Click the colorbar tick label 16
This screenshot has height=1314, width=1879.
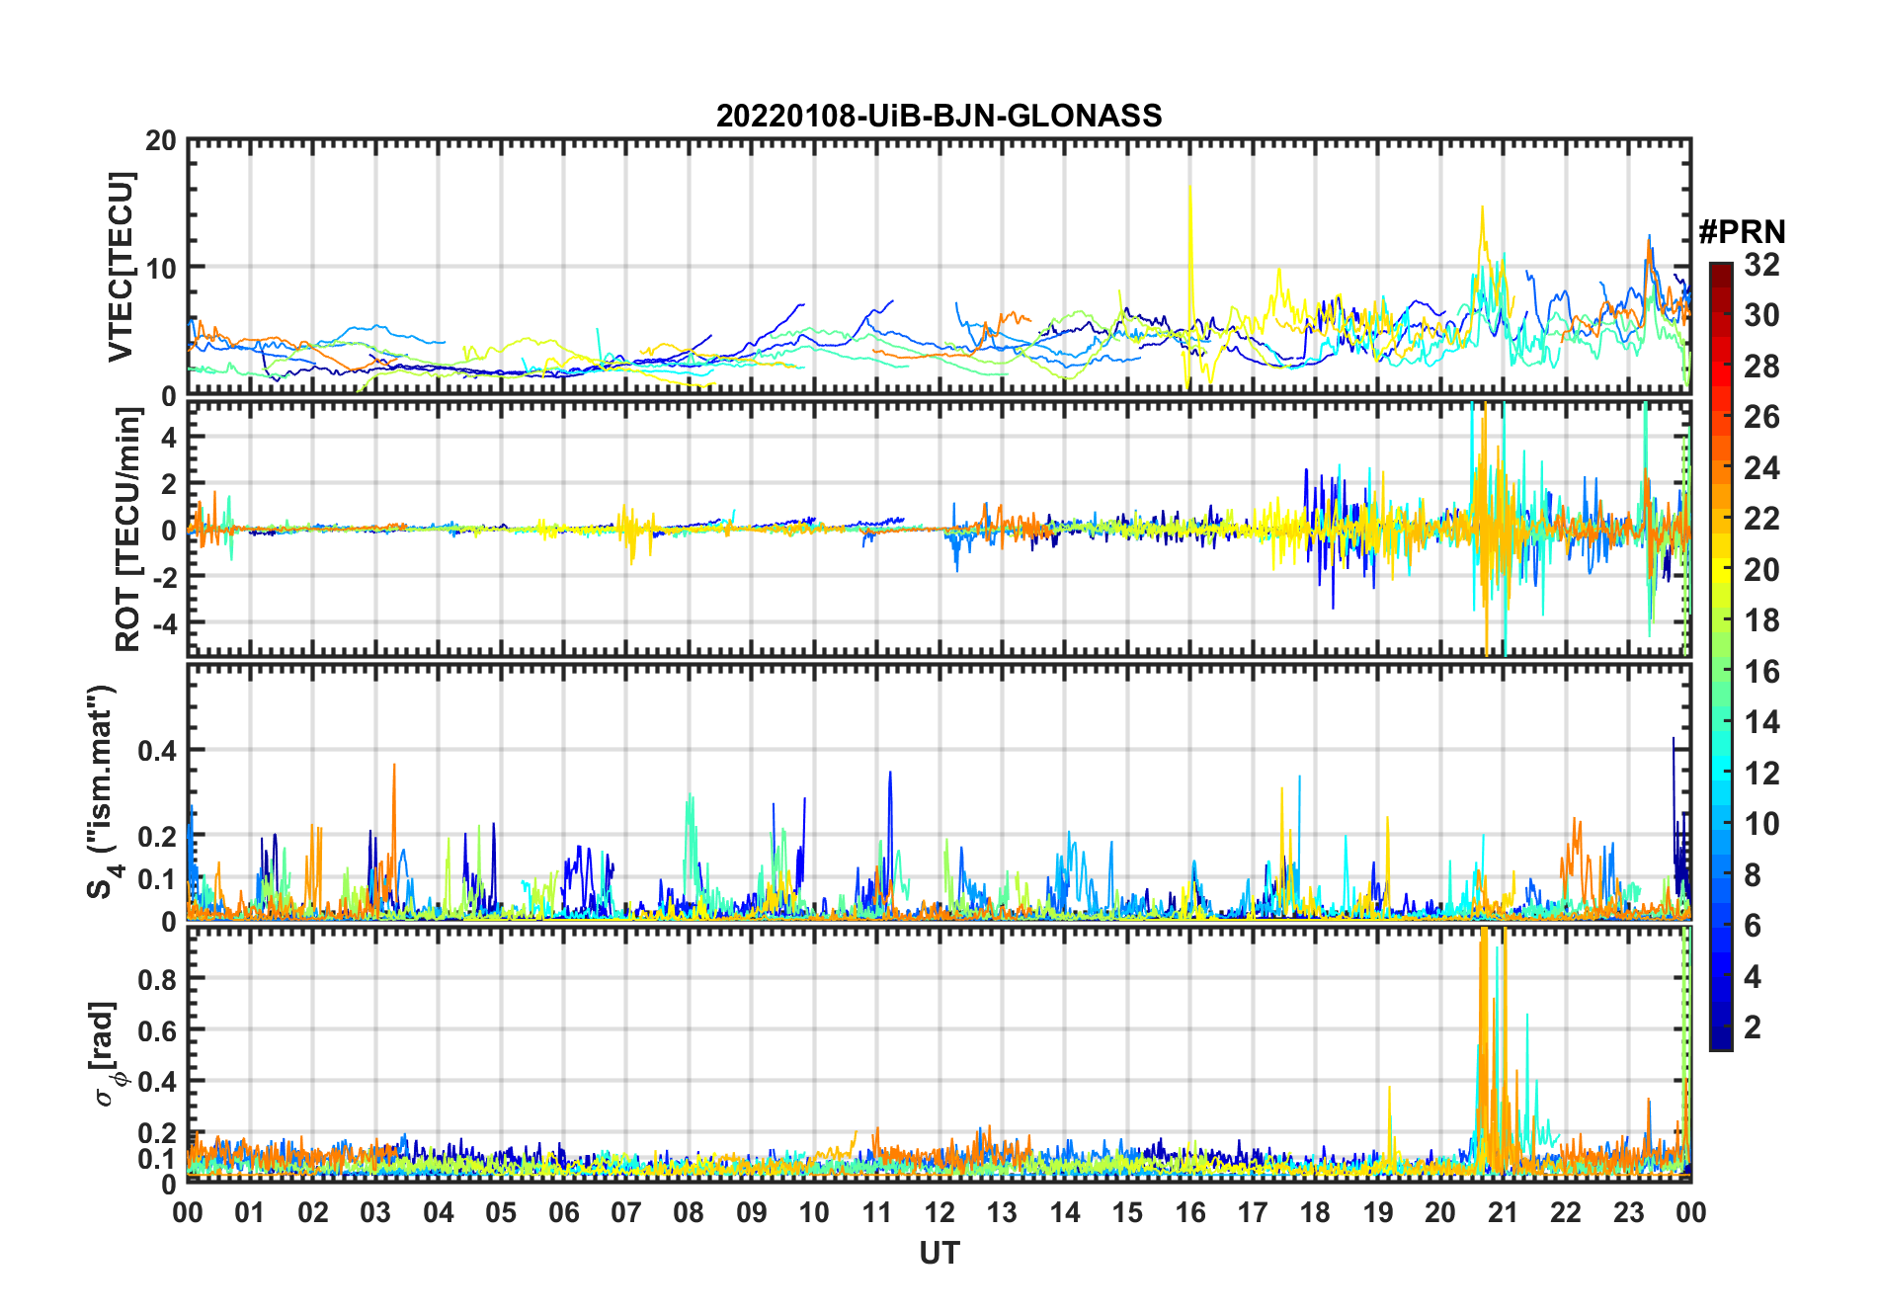click(x=1761, y=672)
